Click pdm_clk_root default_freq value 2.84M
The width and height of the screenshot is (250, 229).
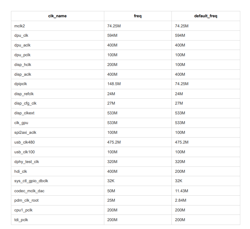(x=181, y=200)
